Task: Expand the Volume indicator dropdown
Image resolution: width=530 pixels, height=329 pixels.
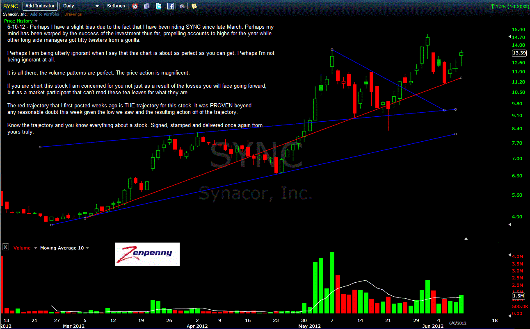Action: 36,248
